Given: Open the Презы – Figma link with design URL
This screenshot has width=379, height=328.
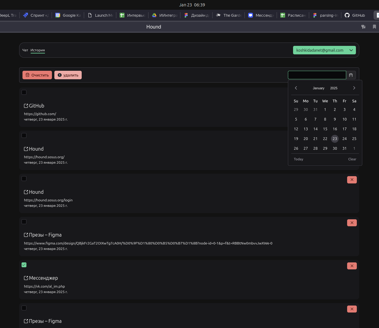Looking at the screenshot, I should (x=45, y=235).
